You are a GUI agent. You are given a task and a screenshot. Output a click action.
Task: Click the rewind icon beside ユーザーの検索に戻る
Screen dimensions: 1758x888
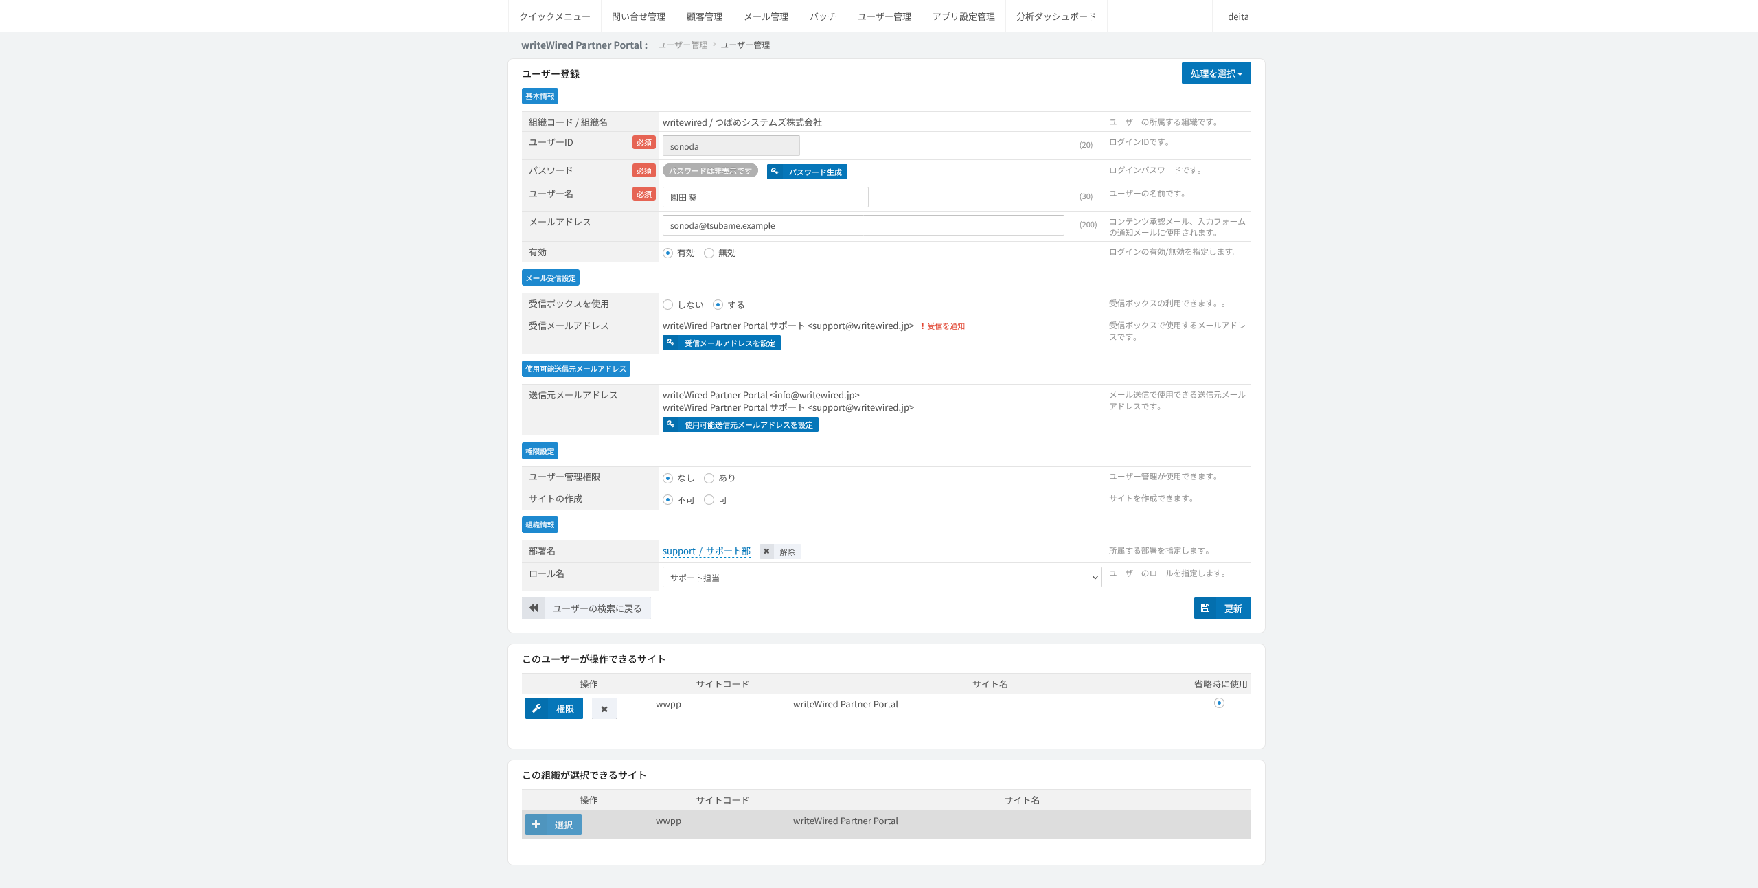coord(534,608)
